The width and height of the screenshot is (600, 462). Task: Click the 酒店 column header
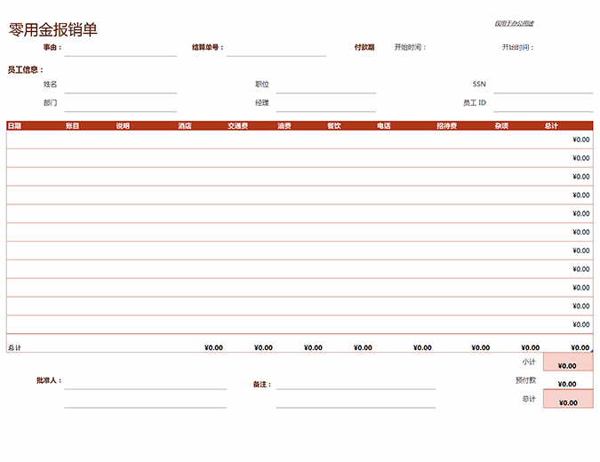(x=185, y=126)
